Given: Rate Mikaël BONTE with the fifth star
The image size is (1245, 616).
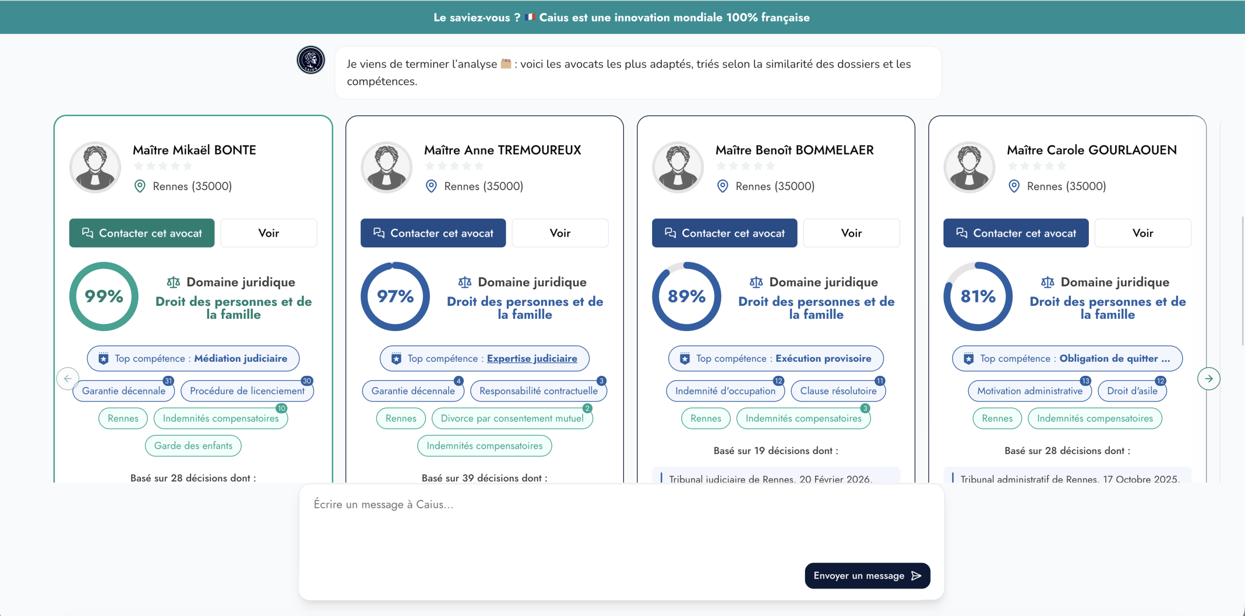Looking at the screenshot, I should click(x=187, y=166).
